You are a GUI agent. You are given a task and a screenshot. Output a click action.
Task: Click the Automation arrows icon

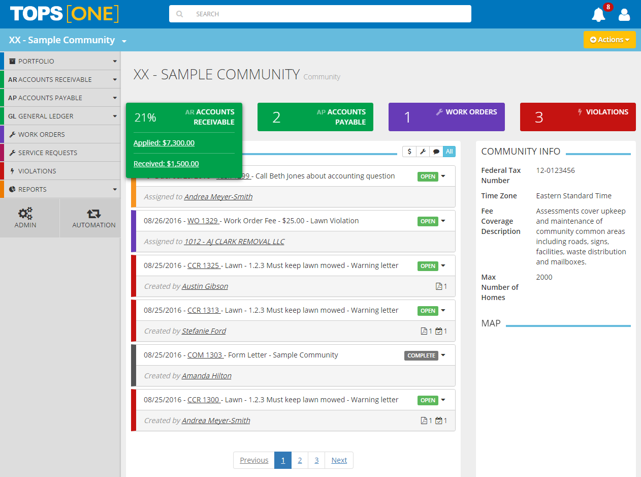pos(94,214)
